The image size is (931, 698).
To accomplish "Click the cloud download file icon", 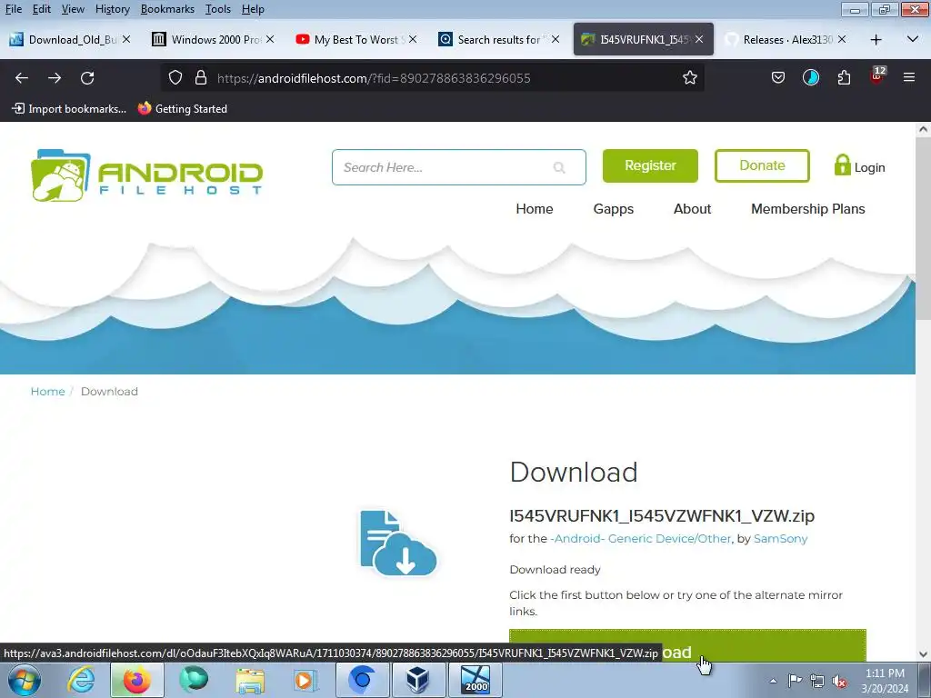I will click(398, 543).
